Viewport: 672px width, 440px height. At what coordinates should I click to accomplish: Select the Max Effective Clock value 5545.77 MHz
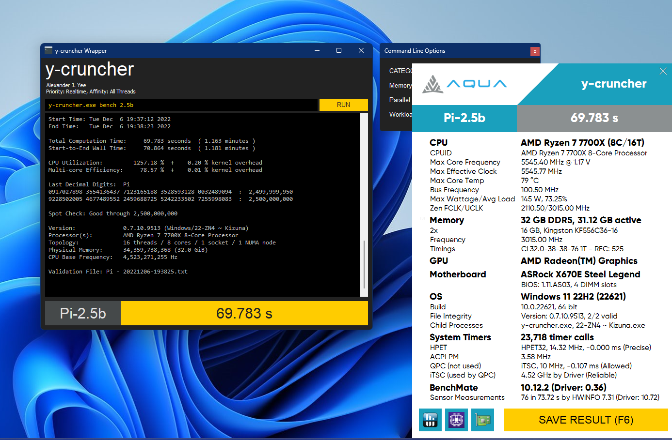542,171
